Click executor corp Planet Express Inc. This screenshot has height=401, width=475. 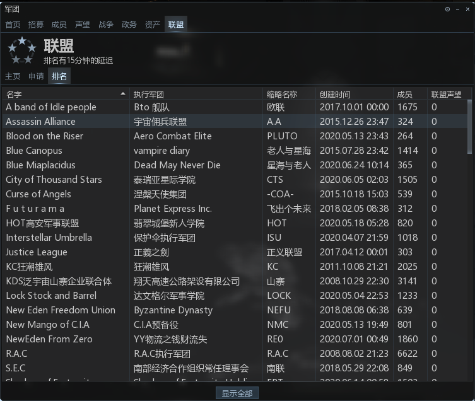tap(173, 209)
